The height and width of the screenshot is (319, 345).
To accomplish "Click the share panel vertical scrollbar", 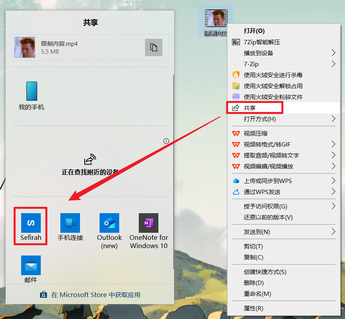I will [x=173, y=172].
